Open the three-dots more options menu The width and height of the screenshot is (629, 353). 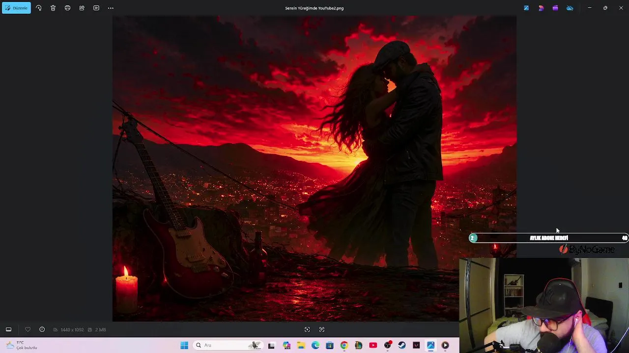(111, 8)
